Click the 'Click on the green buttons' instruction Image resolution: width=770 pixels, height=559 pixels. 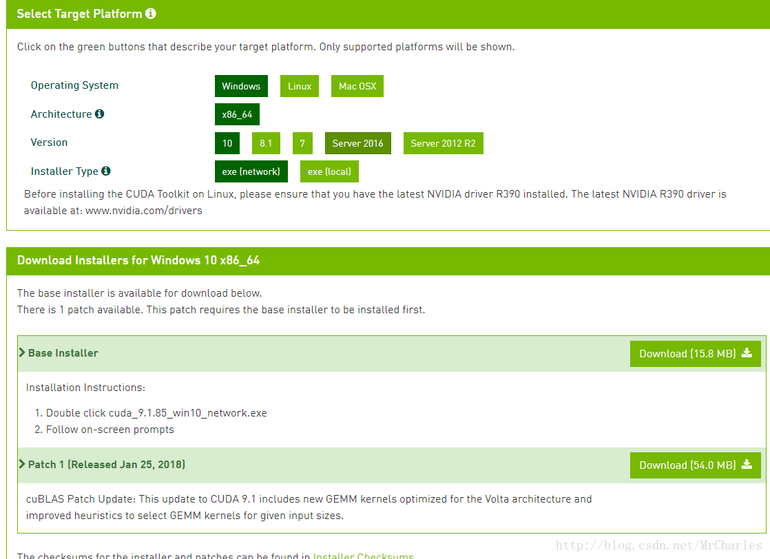pos(266,47)
